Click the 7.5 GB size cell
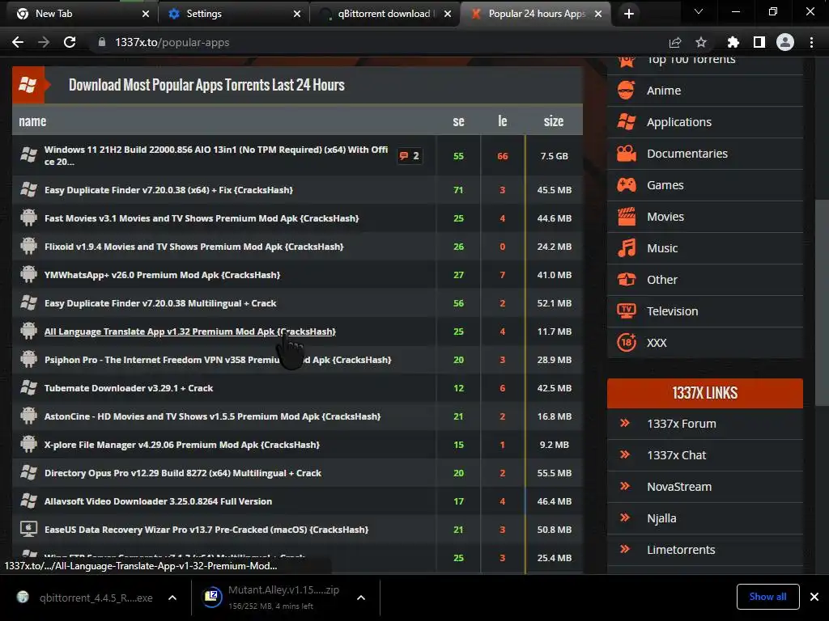This screenshot has width=829, height=621. 554,156
